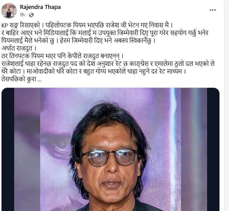Click the line beginning "पियमलाई मैले भनेको"

[x=78, y=41]
